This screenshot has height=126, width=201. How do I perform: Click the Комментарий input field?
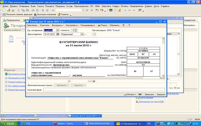pyautogui.click(x=104, y=89)
